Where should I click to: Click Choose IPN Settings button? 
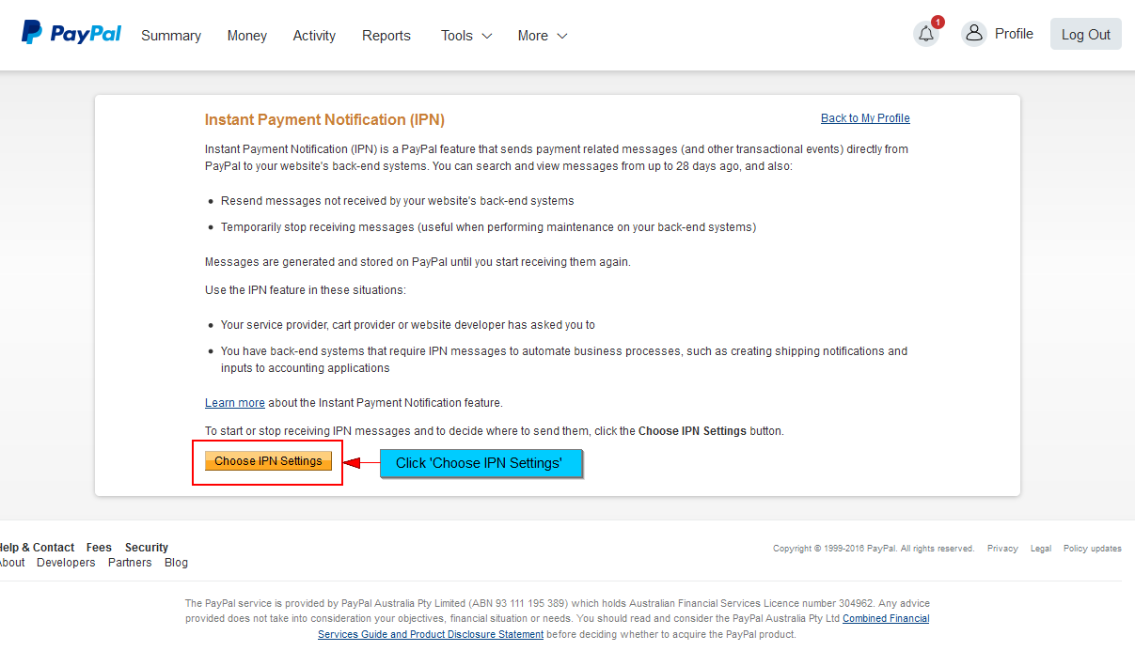[x=268, y=461]
